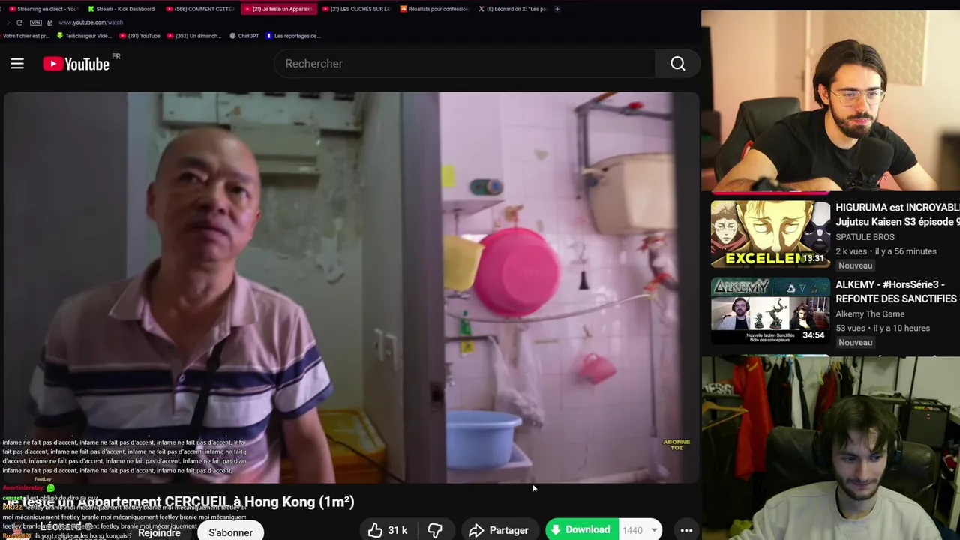
Task: Join the channel with Rejoindre
Action: (x=159, y=532)
